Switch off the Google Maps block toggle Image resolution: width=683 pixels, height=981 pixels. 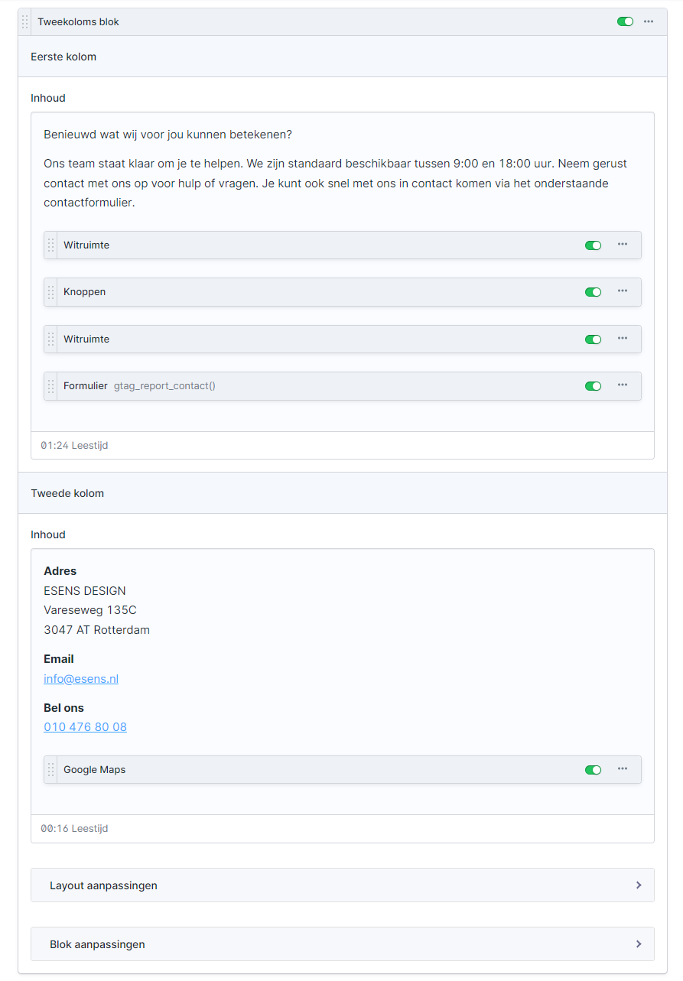(593, 770)
